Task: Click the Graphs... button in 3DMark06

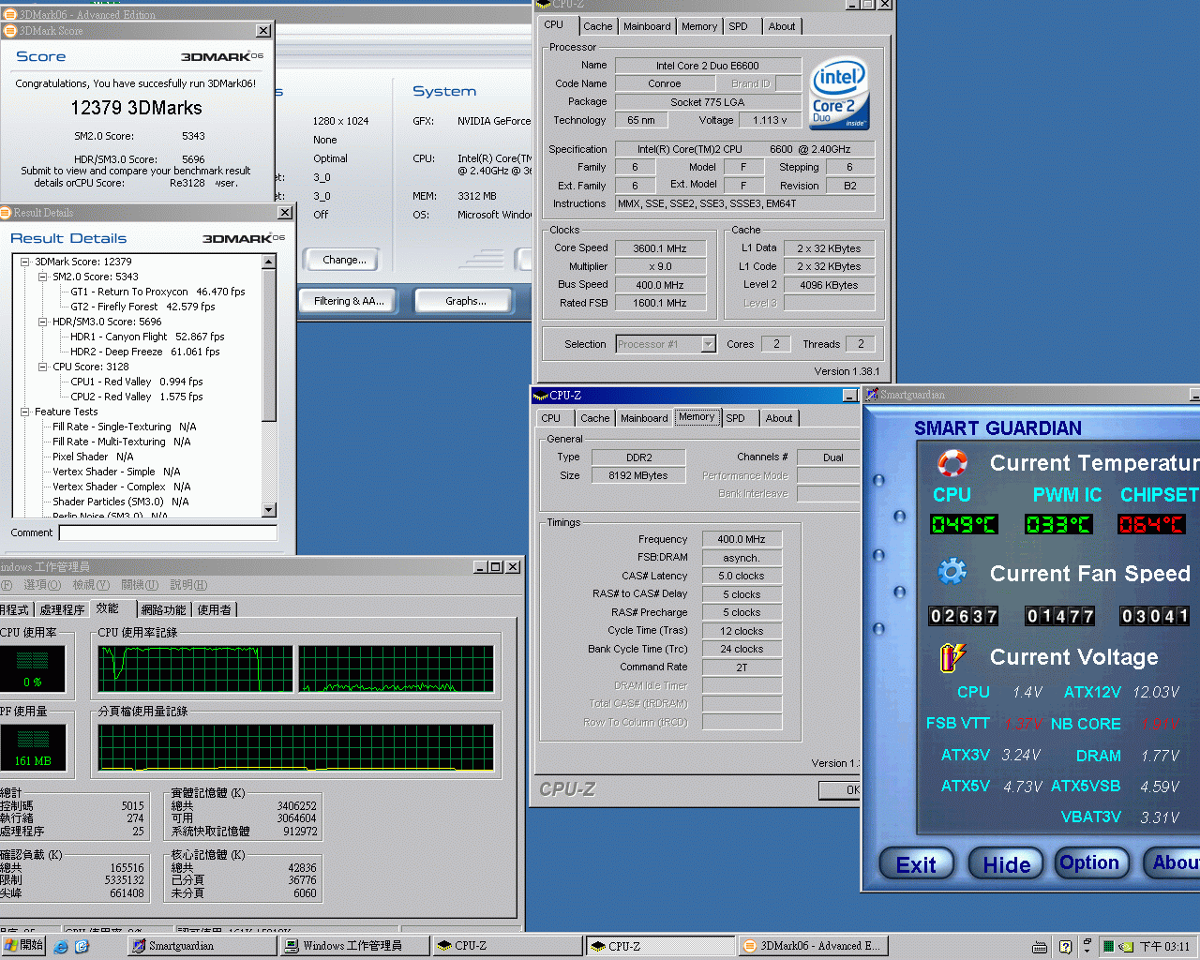Action: coord(466,301)
